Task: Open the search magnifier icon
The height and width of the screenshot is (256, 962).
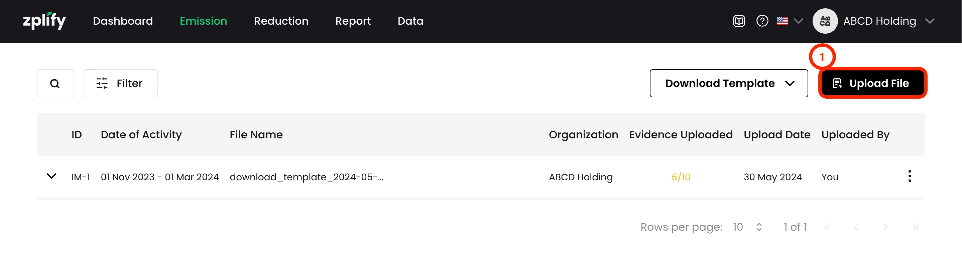Action: (55, 83)
